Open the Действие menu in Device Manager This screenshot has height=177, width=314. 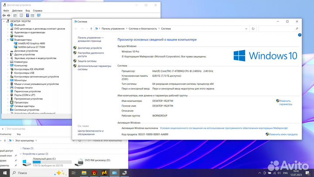pyautogui.click(x=17, y=10)
